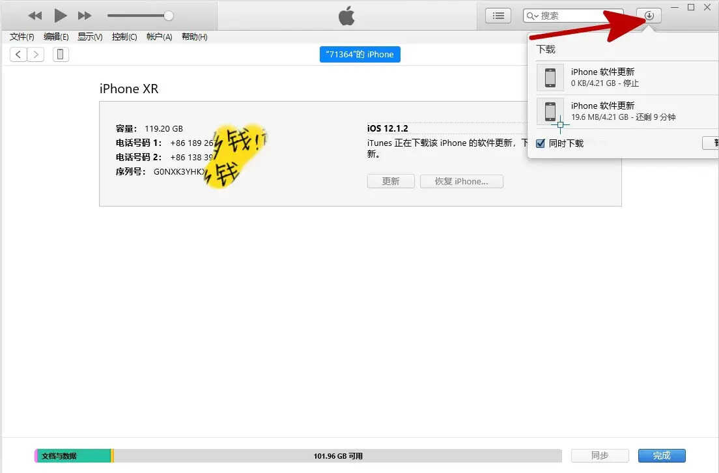Click the 电话号码 1 label
This screenshot has width=719, height=473.
139,143
